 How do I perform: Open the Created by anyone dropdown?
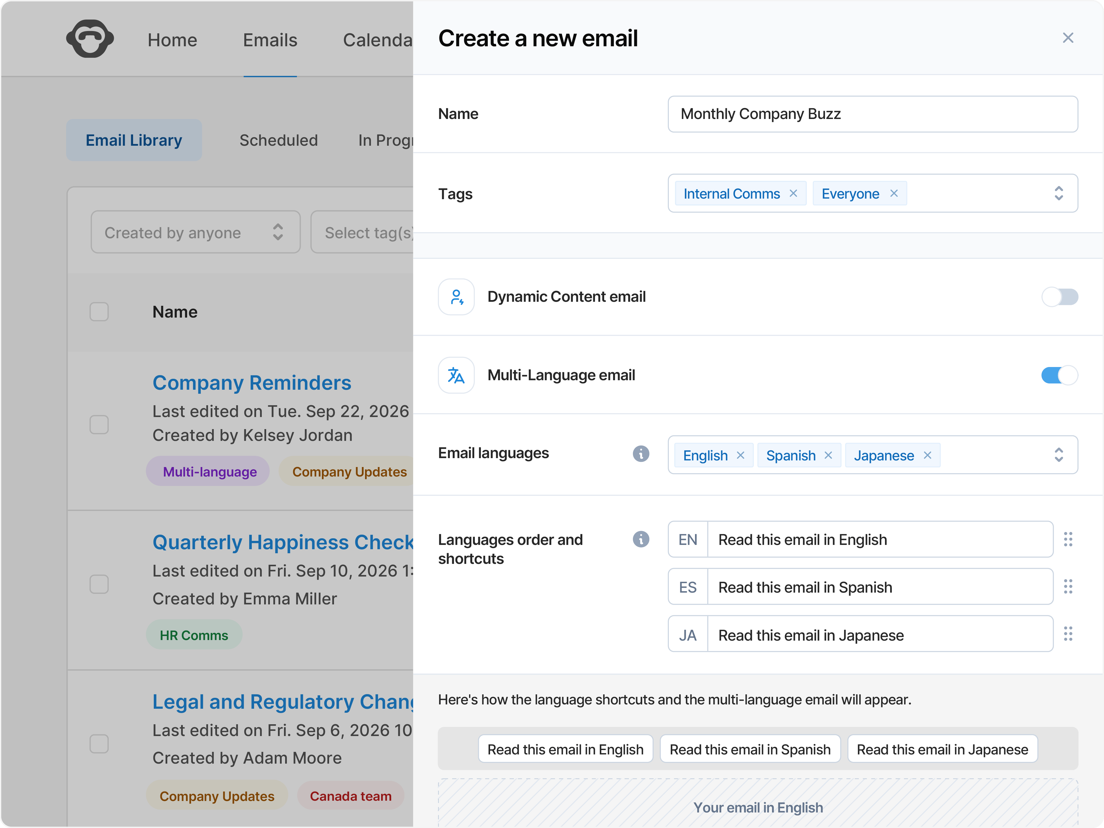point(195,232)
